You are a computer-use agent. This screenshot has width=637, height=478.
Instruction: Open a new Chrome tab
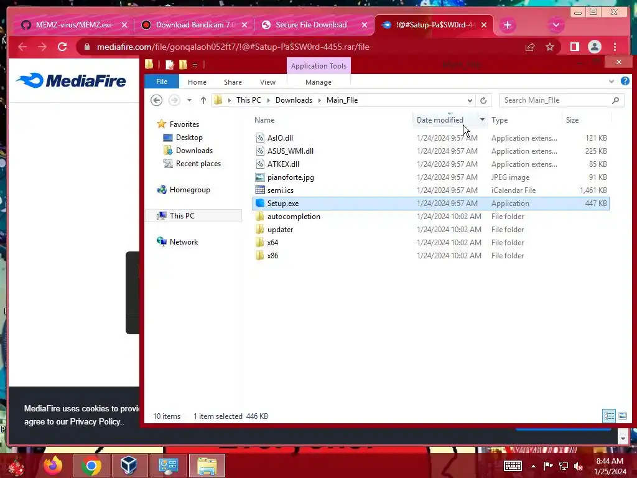[508, 25]
